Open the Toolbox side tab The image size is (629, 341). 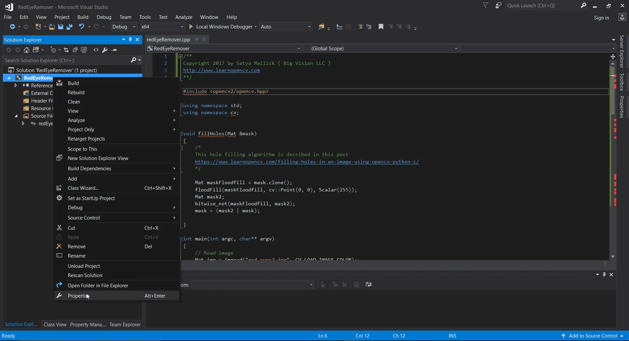[x=621, y=82]
